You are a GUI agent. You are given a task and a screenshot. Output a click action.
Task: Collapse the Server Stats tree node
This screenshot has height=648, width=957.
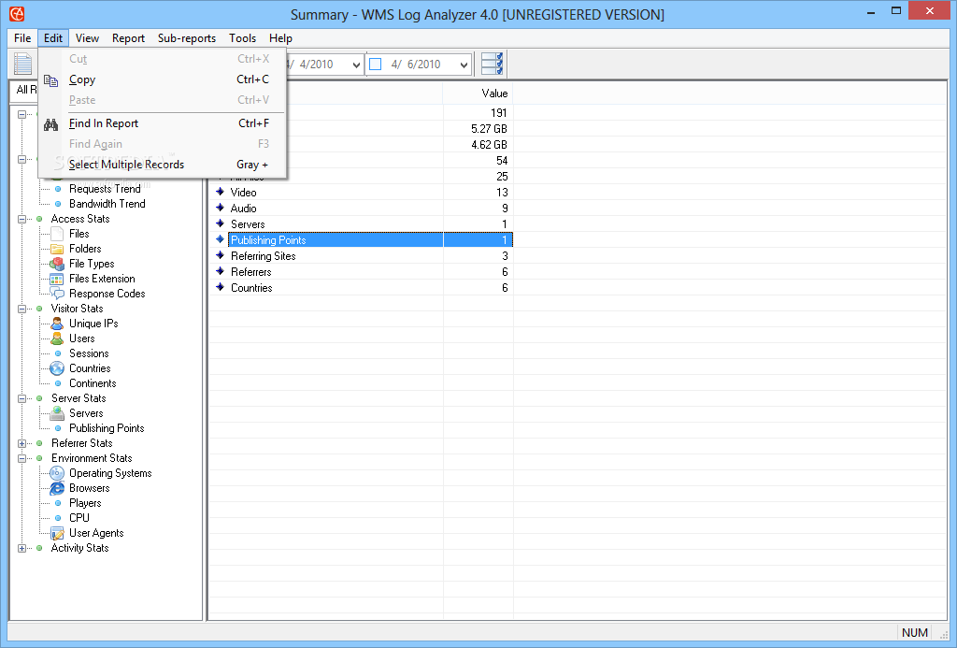(x=22, y=399)
